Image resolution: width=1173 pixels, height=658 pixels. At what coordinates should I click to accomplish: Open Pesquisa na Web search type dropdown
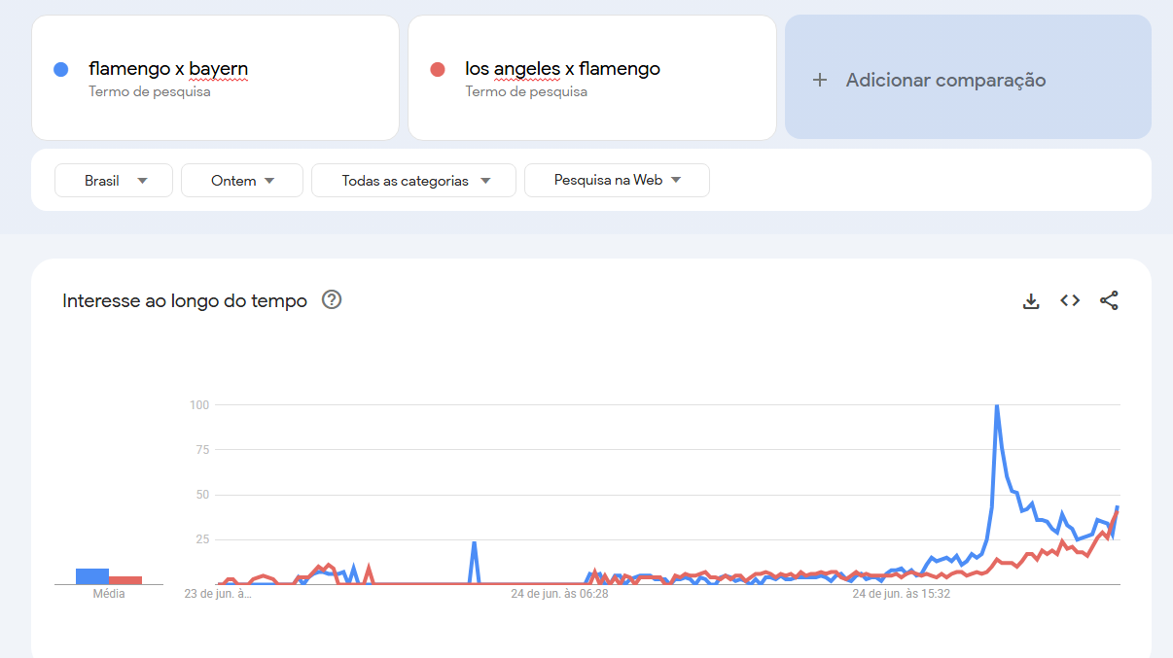[617, 180]
